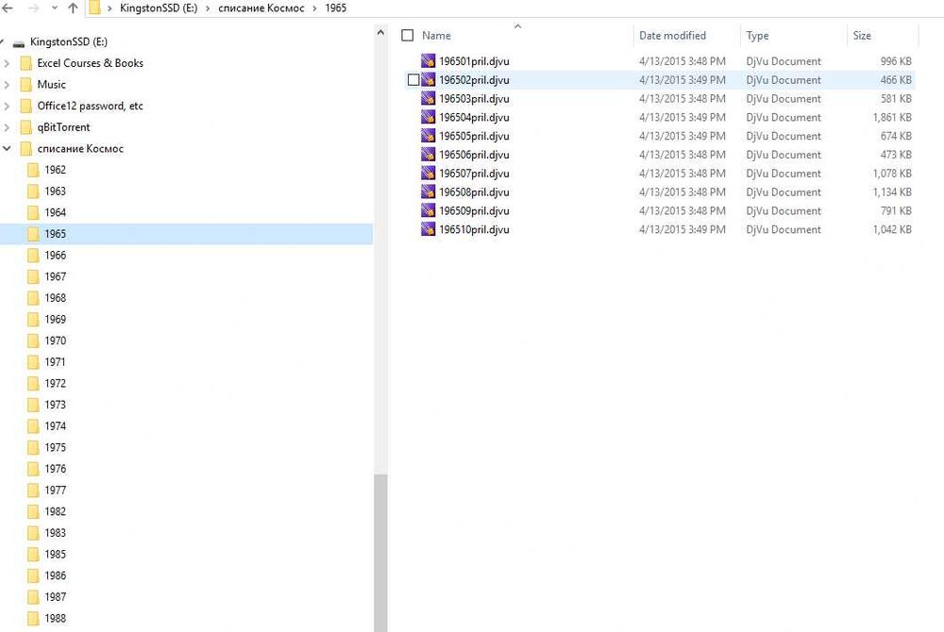Open the 1962 folder in tree
This screenshot has width=944, height=632.
click(55, 170)
